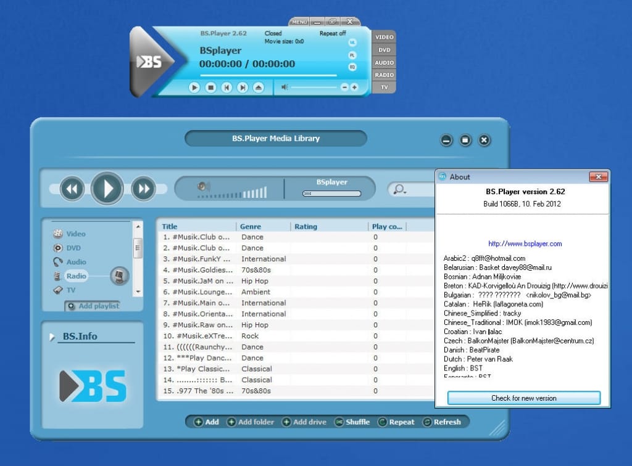Click the Refresh button
Screen dimensions: 632x466
click(441, 422)
